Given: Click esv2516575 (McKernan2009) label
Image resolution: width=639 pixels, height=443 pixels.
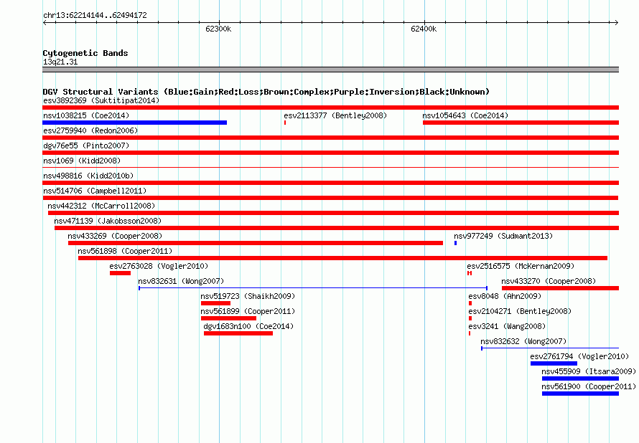Looking at the screenshot, I should [x=521, y=266].
